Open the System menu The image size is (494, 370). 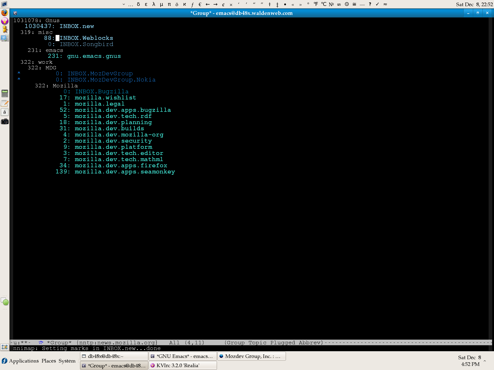[x=67, y=361]
